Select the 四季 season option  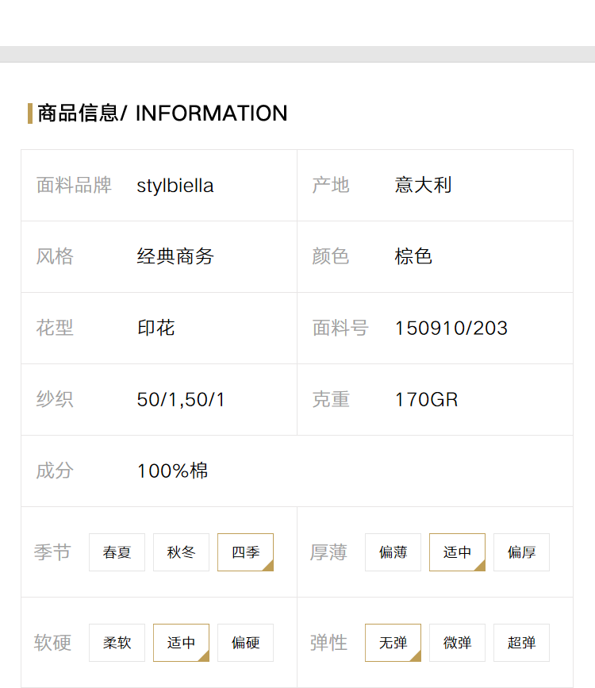pyautogui.click(x=246, y=552)
